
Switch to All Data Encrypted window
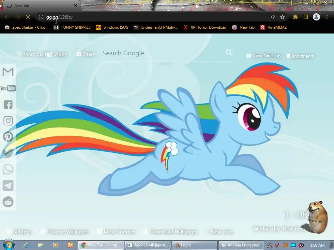241,245
